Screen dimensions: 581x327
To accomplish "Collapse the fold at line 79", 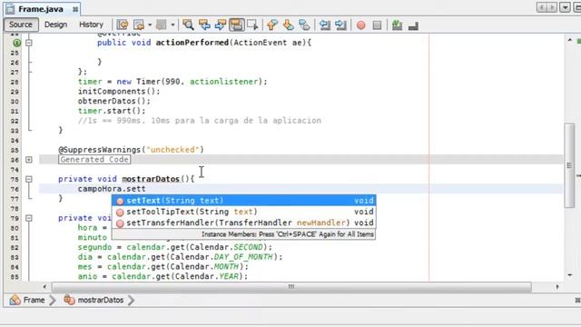I will (29, 218).
